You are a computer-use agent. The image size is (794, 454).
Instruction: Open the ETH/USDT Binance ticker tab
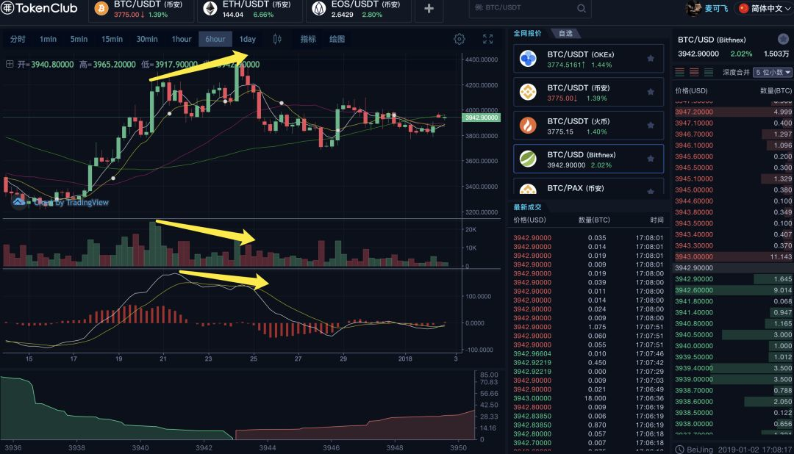(x=250, y=9)
